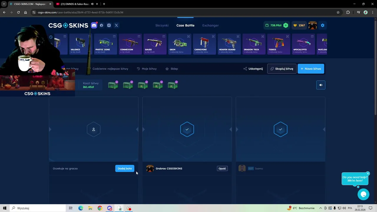
Task: Open the live chat bubble
Action: [x=363, y=194]
